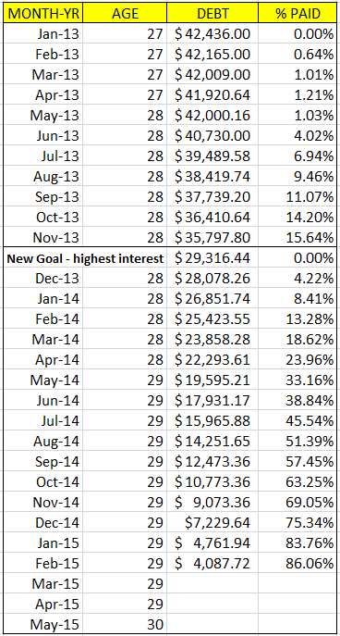This screenshot has height=636, width=340.
Task: Click the 86.06% paid cell
Action: coord(297,564)
